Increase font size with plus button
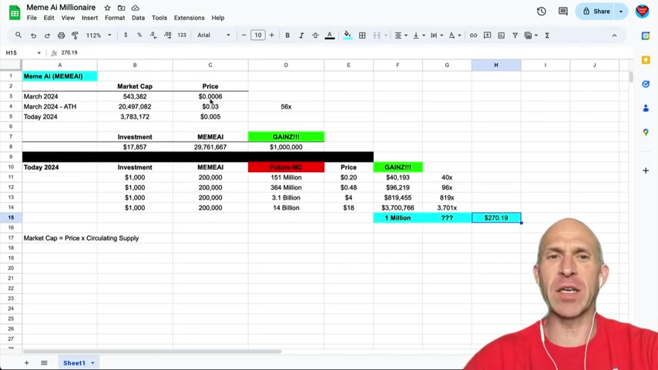The width and height of the screenshot is (658, 370). point(272,35)
